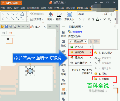Choose 1. 放大/缩小 emphasis effect
The height and width of the screenshot is (101, 120).
click(105, 53)
